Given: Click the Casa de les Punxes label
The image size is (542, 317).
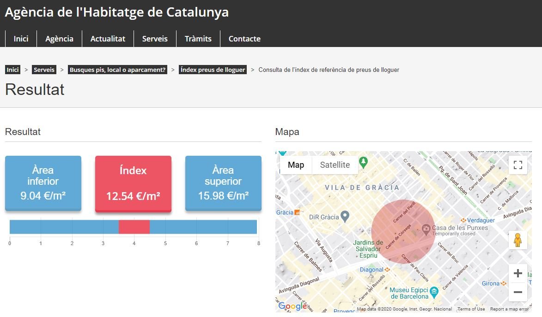Looking at the screenshot, I should tap(460, 228).
